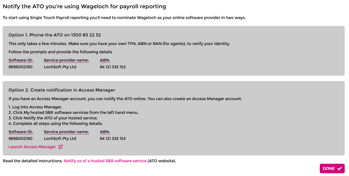Open the 'Notify us of a hosted SBR software service' link
This screenshot has height=176, width=349.
[x=105, y=161]
